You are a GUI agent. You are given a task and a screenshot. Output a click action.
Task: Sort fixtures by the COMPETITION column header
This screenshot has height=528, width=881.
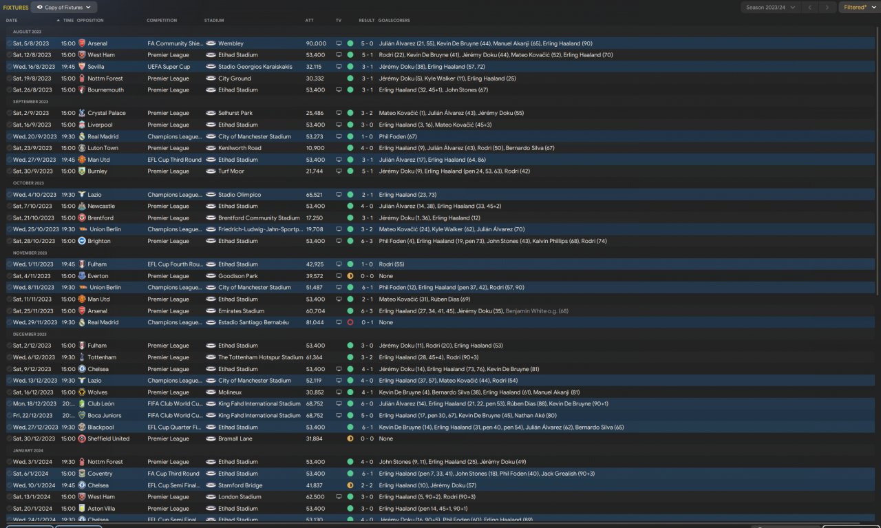point(162,21)
